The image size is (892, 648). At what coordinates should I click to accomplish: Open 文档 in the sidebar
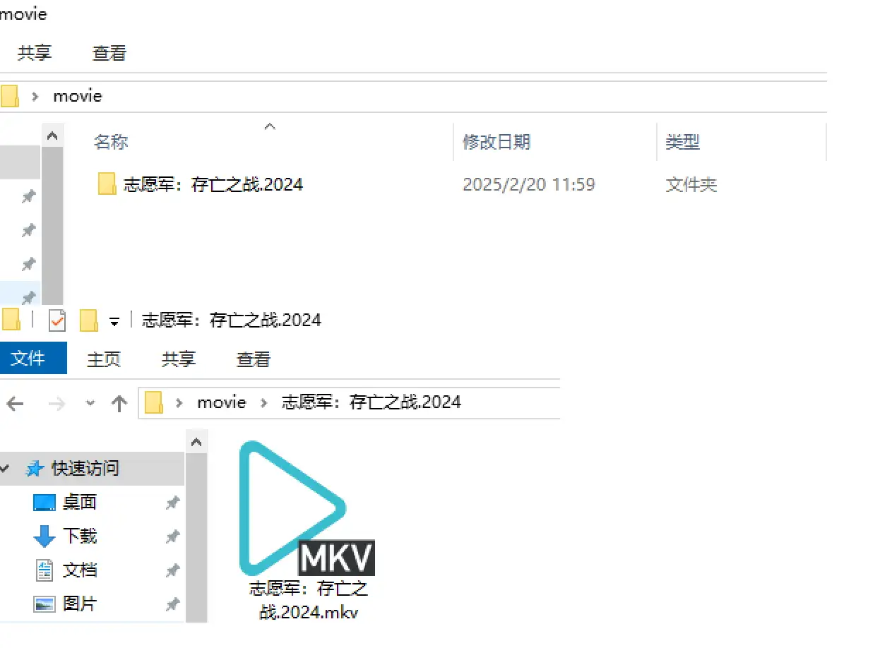coord(81,570)
